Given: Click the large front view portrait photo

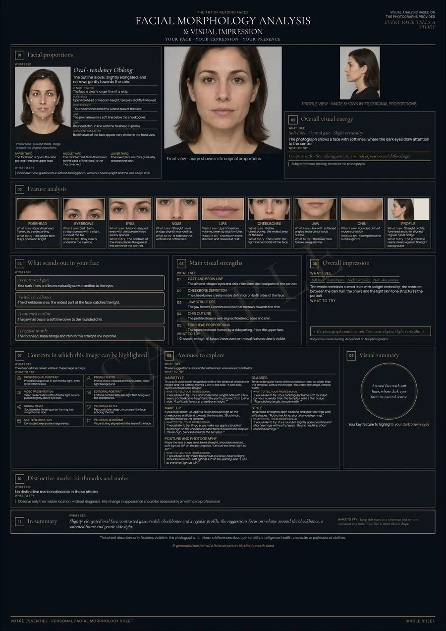Looking at the screenshot, I should (x=223, y=100).
